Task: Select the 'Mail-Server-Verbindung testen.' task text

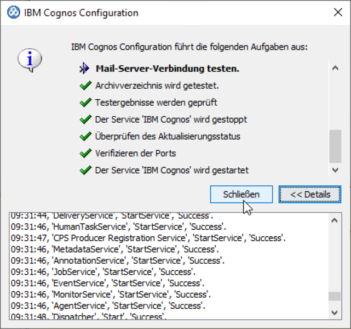Action: [x=168, y=69]
